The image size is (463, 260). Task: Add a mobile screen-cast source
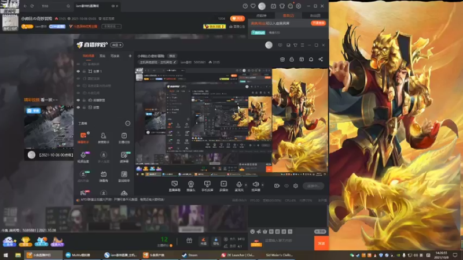(207, 186)
